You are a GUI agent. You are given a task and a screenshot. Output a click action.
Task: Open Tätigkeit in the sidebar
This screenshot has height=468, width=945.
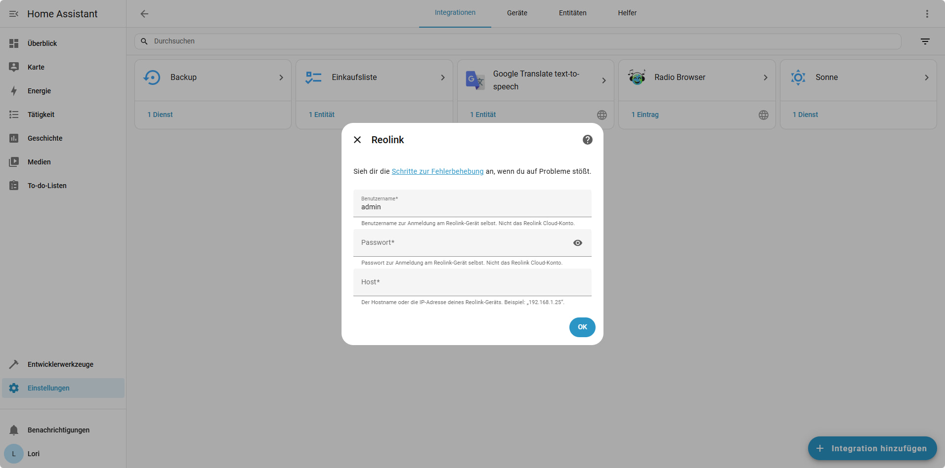point(63,115)
